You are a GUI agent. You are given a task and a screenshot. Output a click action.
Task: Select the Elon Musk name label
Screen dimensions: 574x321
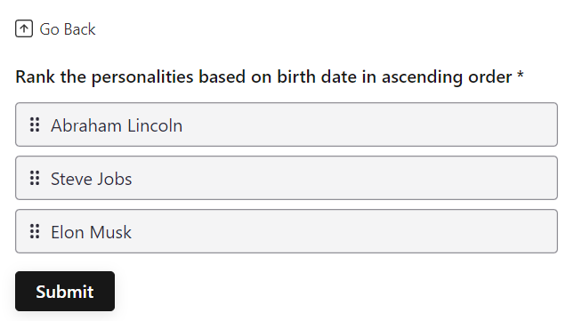91,232
